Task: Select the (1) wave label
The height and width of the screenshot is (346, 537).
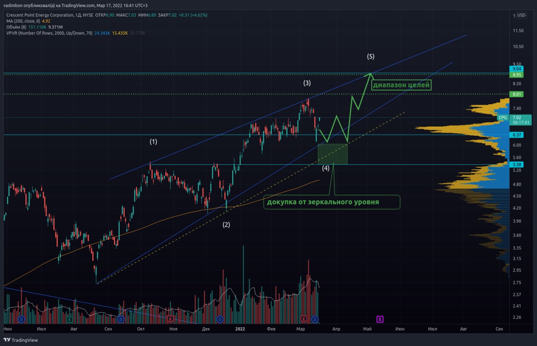Action: coord(154,142)
